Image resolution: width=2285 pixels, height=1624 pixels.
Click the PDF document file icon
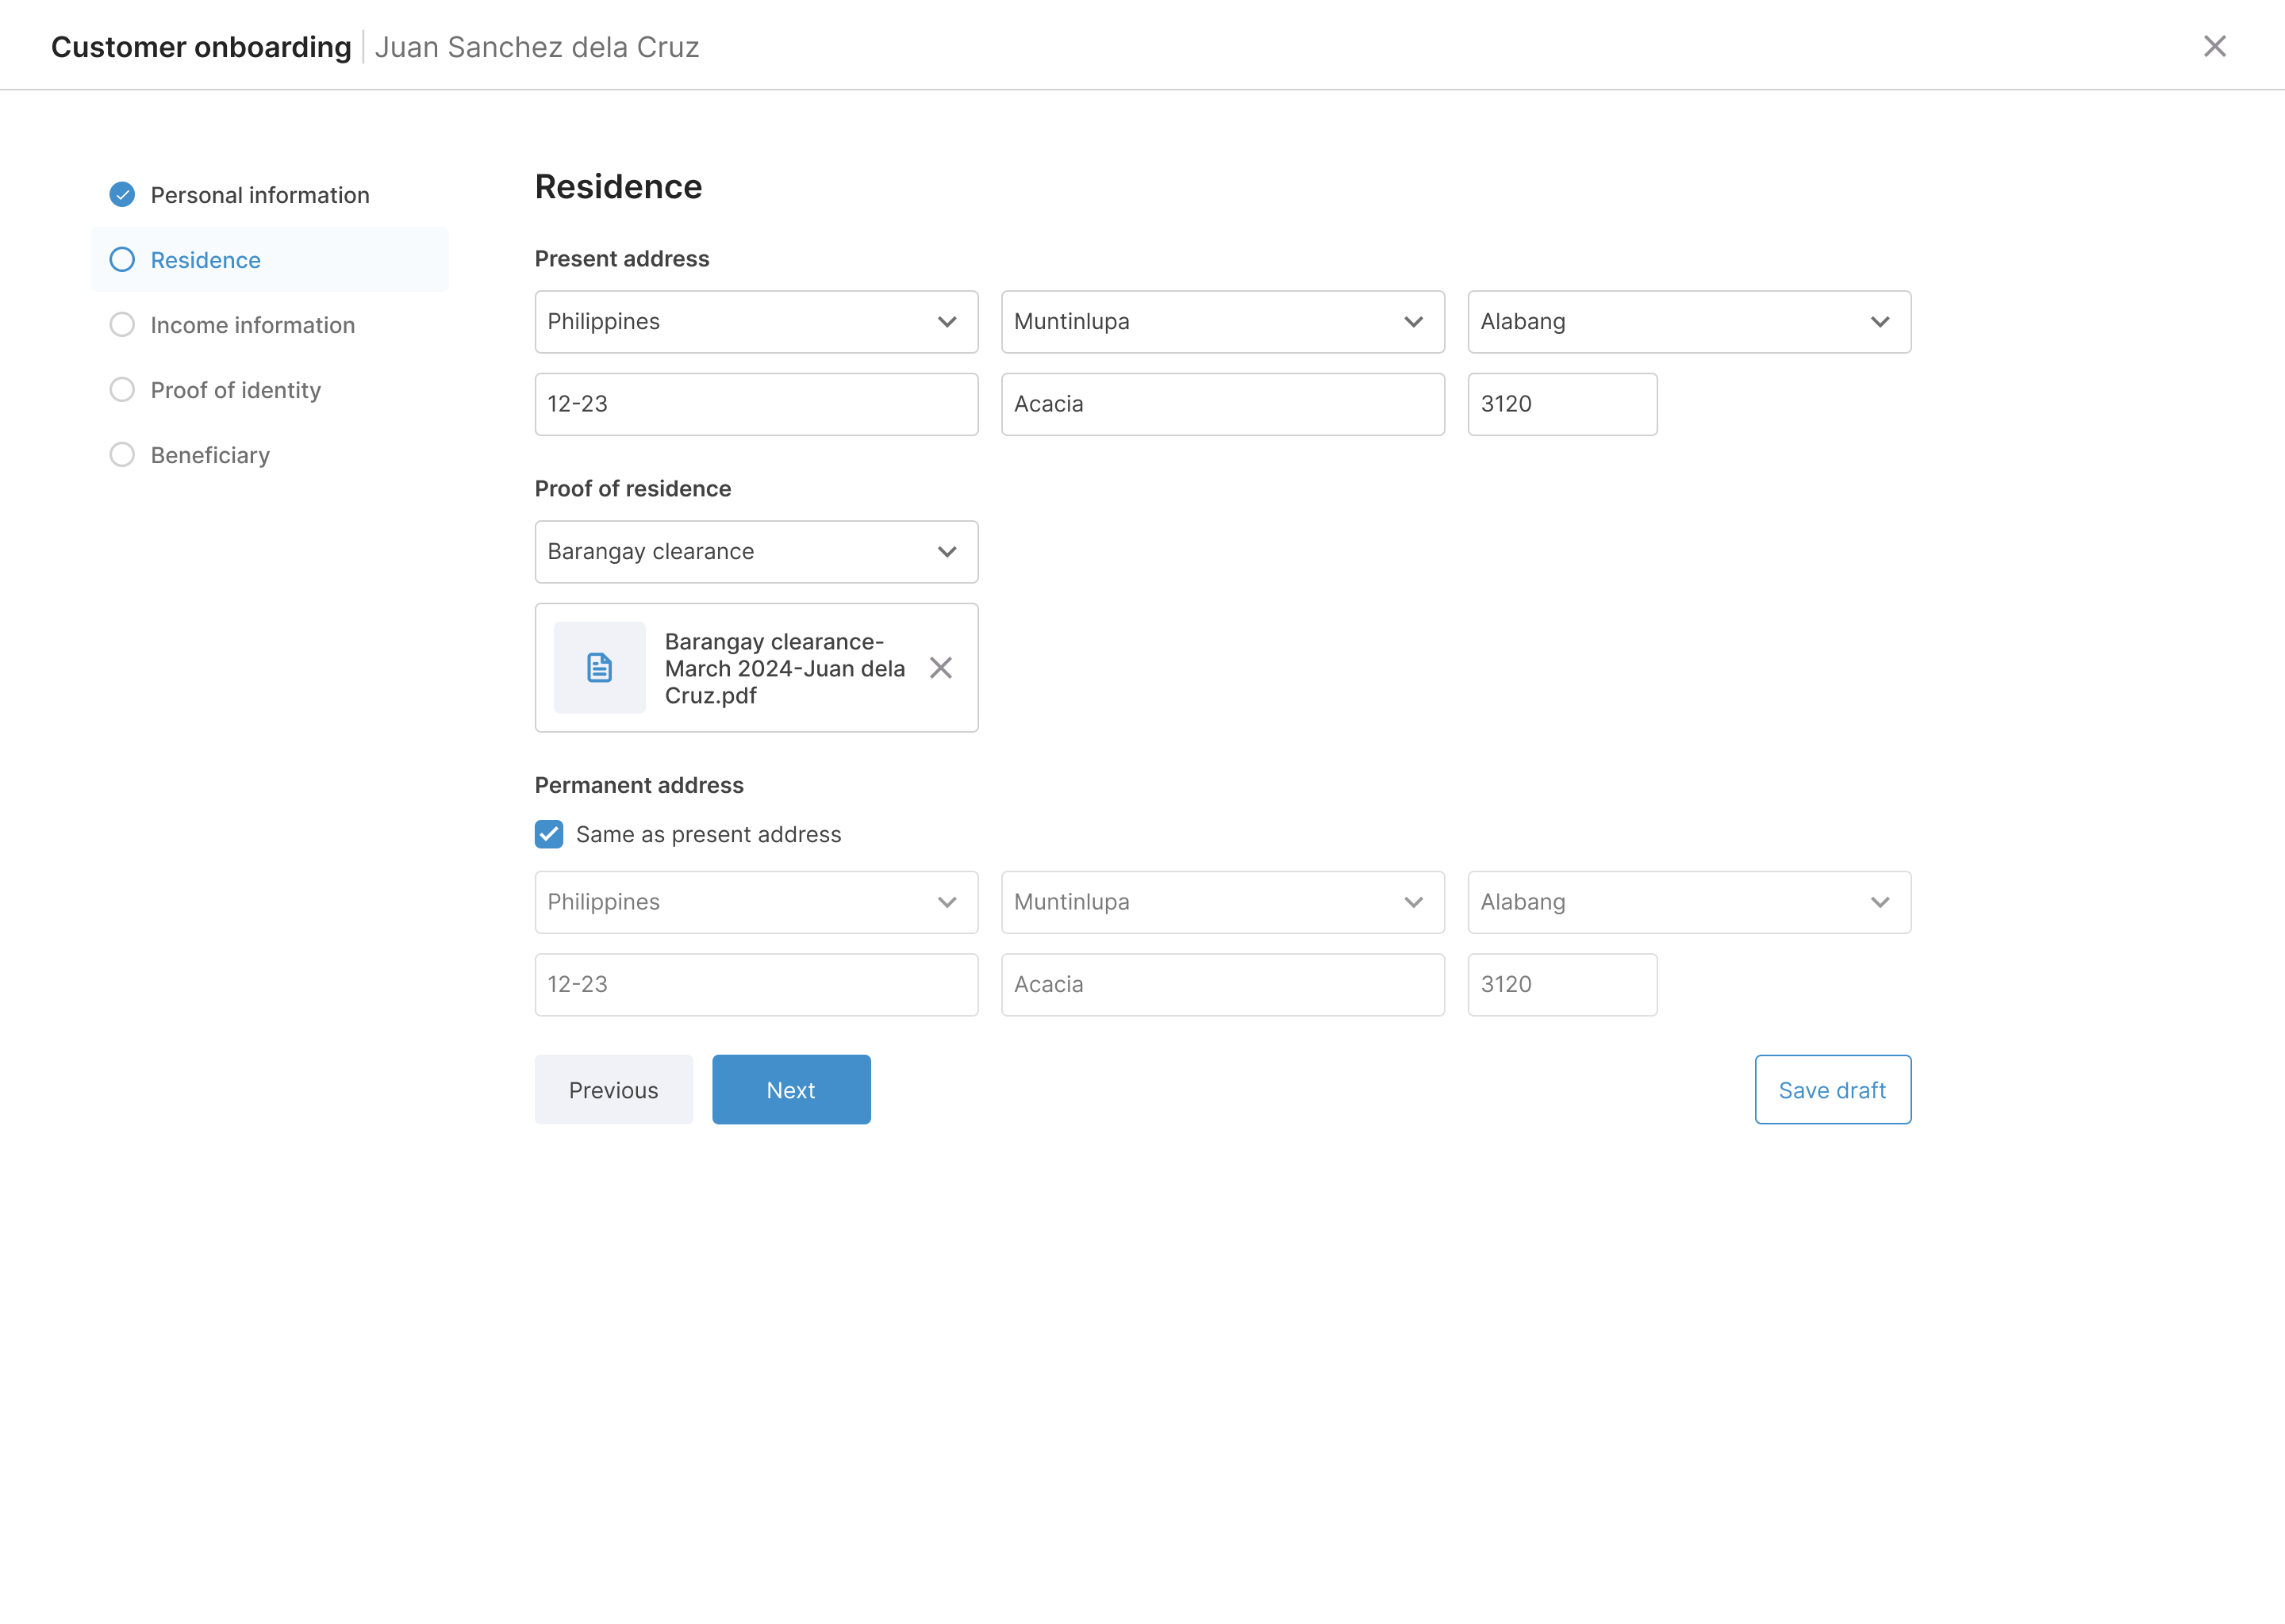click(x=599, y=668)
